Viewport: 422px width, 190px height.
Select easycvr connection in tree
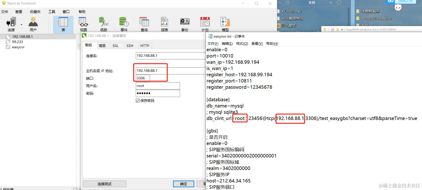point(18,47)
